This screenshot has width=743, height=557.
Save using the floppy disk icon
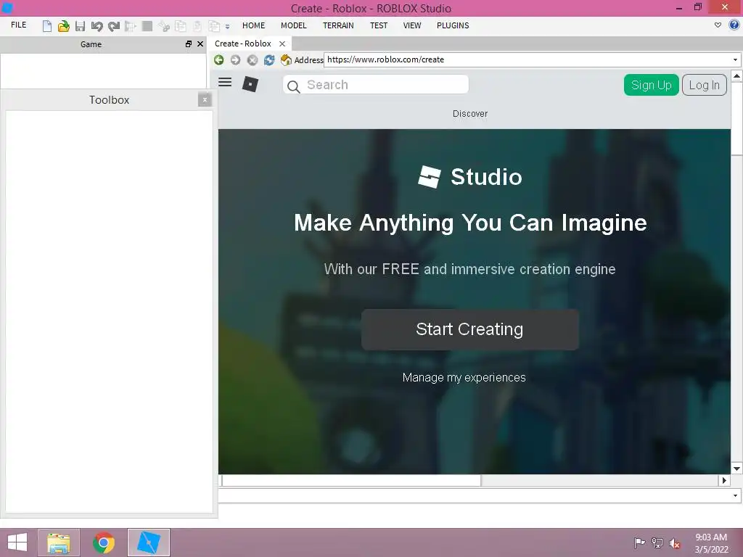(x=80, y=25)
